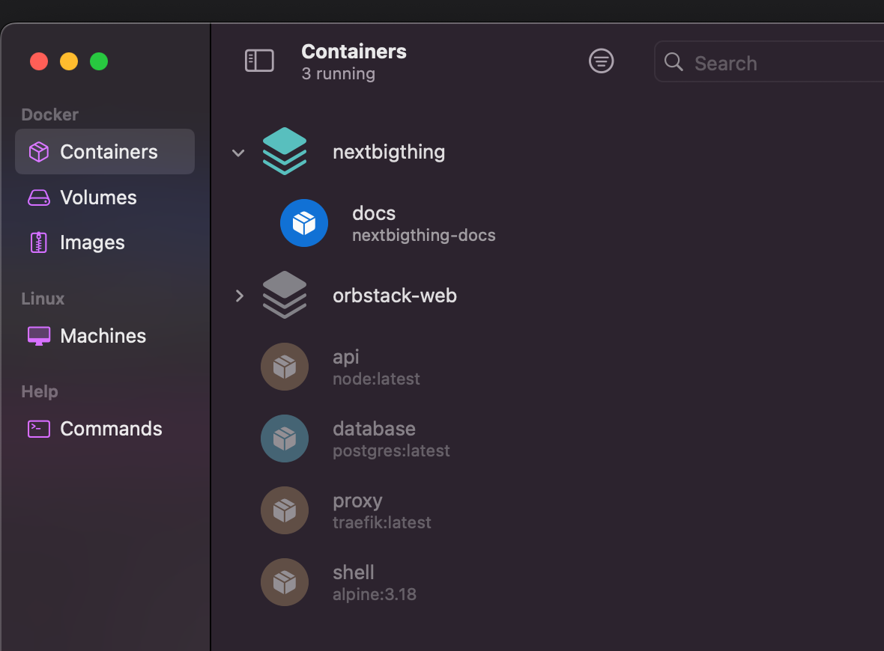Click the shell container icon
Viewport: 884px width, 651px height.
point(285,582)
